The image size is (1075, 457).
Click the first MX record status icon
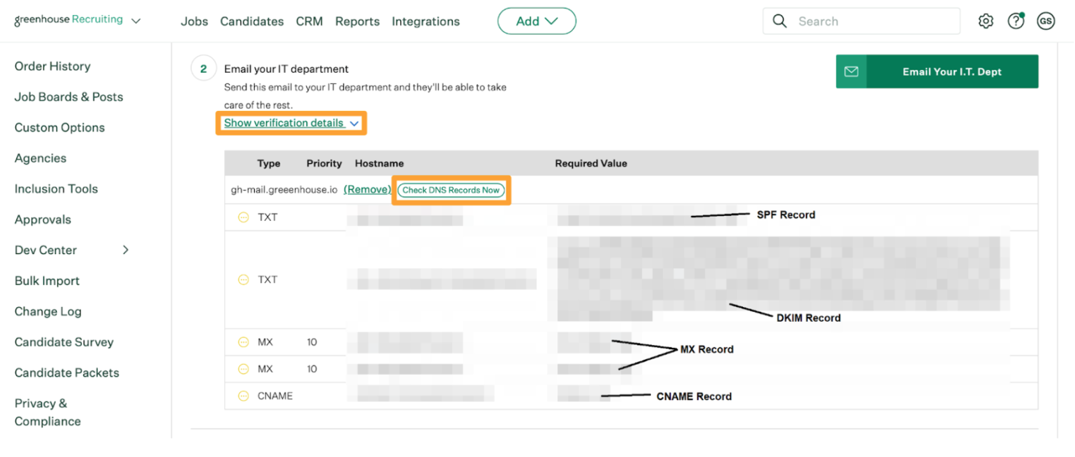pos(244,342)
